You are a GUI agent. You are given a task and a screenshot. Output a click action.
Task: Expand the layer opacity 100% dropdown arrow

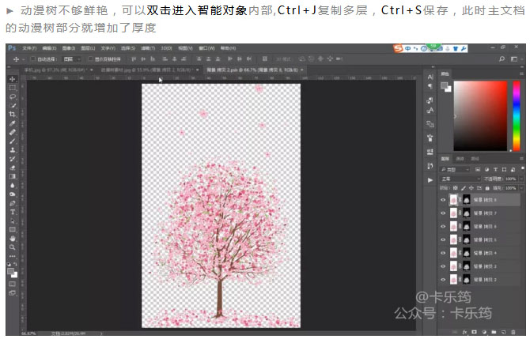click(521, 179)
